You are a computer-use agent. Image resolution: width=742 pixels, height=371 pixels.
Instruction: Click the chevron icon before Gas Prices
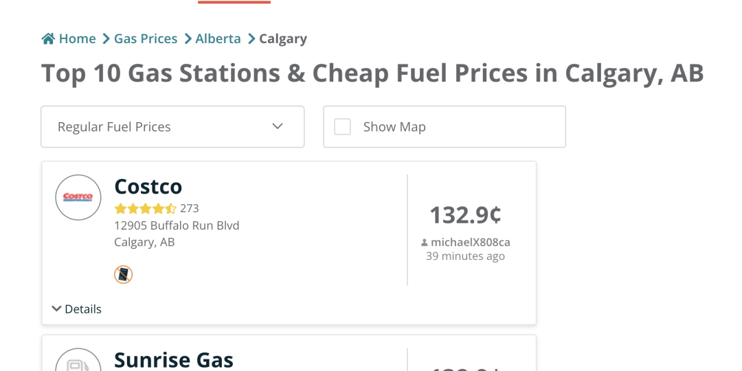[106, 39]
